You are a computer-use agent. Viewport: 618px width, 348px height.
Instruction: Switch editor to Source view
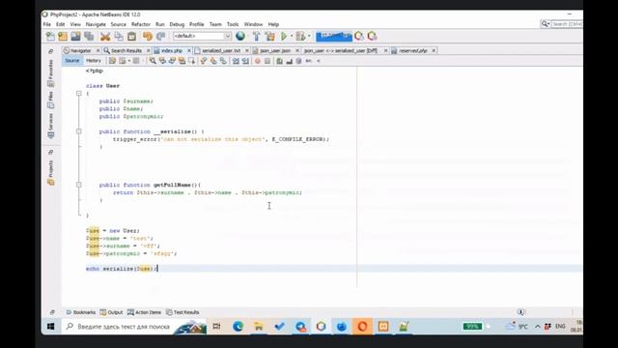coord(72,61)
